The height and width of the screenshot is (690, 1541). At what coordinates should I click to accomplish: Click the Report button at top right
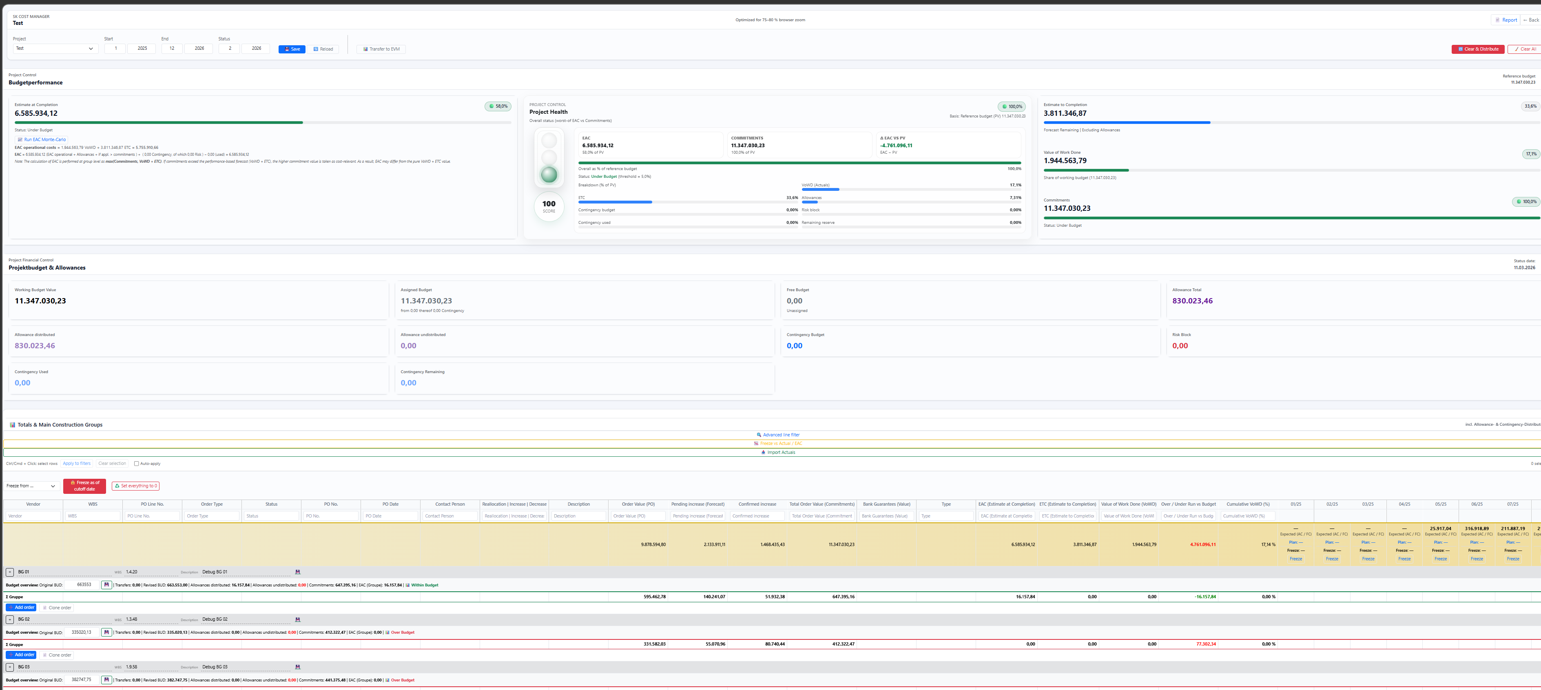tap(1506, 20)
